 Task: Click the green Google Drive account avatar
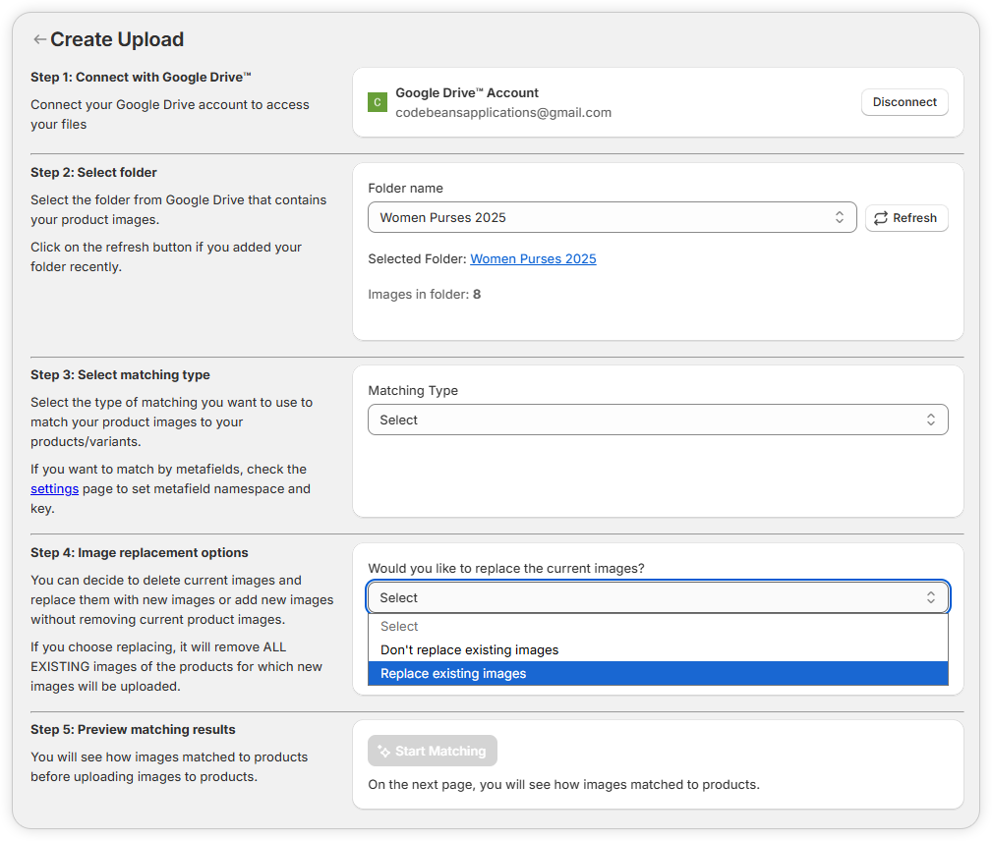coord(377,102)
